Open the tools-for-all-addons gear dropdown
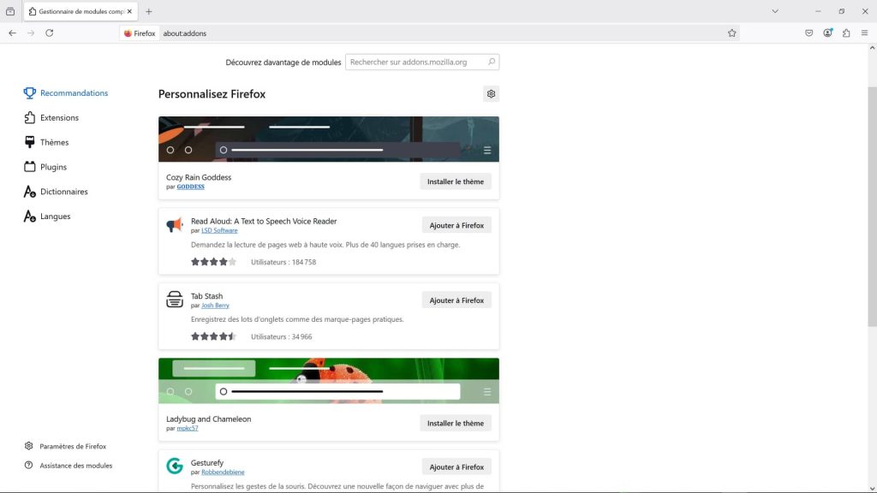This screenshot has width=877, height=493. click(491, 94)
